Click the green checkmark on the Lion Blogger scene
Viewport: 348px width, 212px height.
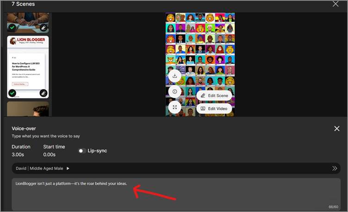pyautogui.click(x=12, y=93)
